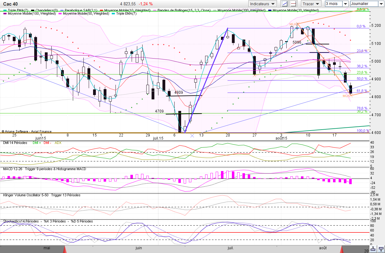Screen dimensions: 385x253
Task: Click the 5096 price annotation
Action: (x=297, y=42)
